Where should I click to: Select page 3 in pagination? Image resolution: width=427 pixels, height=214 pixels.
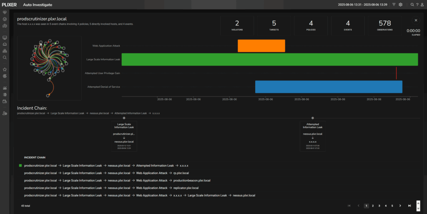(379, 206)
